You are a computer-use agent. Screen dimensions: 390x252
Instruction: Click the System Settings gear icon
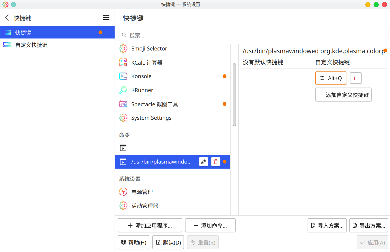coord(123,118)
